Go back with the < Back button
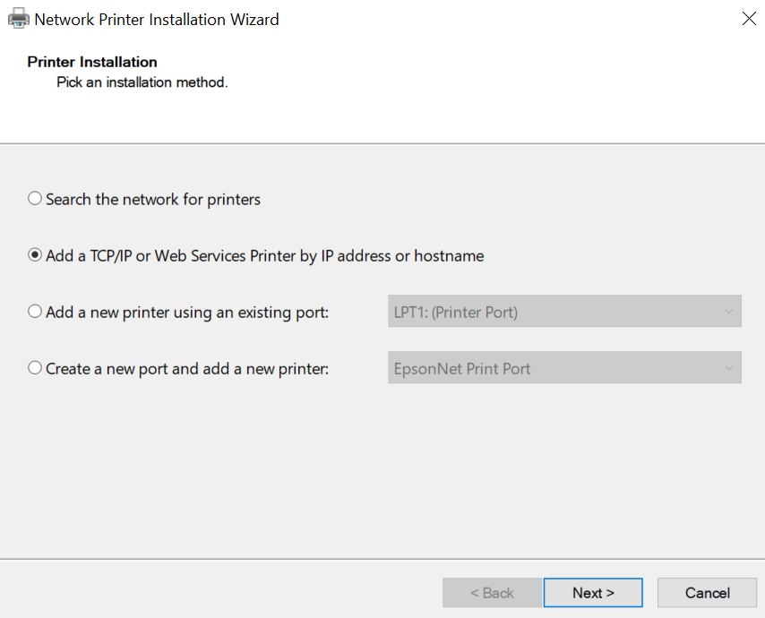The image size is (765, 618). (x=492, y=593)
